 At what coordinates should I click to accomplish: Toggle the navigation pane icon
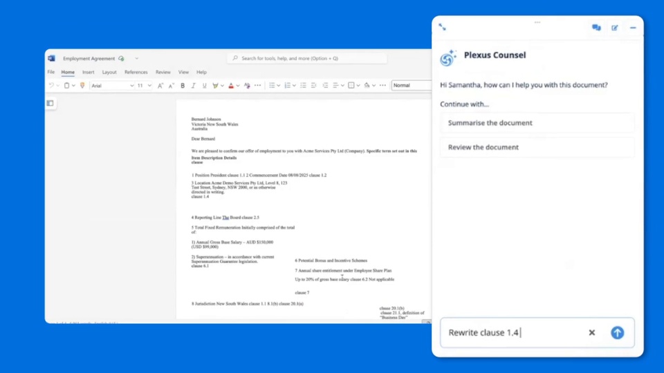pyautogui.click(x=50, y=103)
